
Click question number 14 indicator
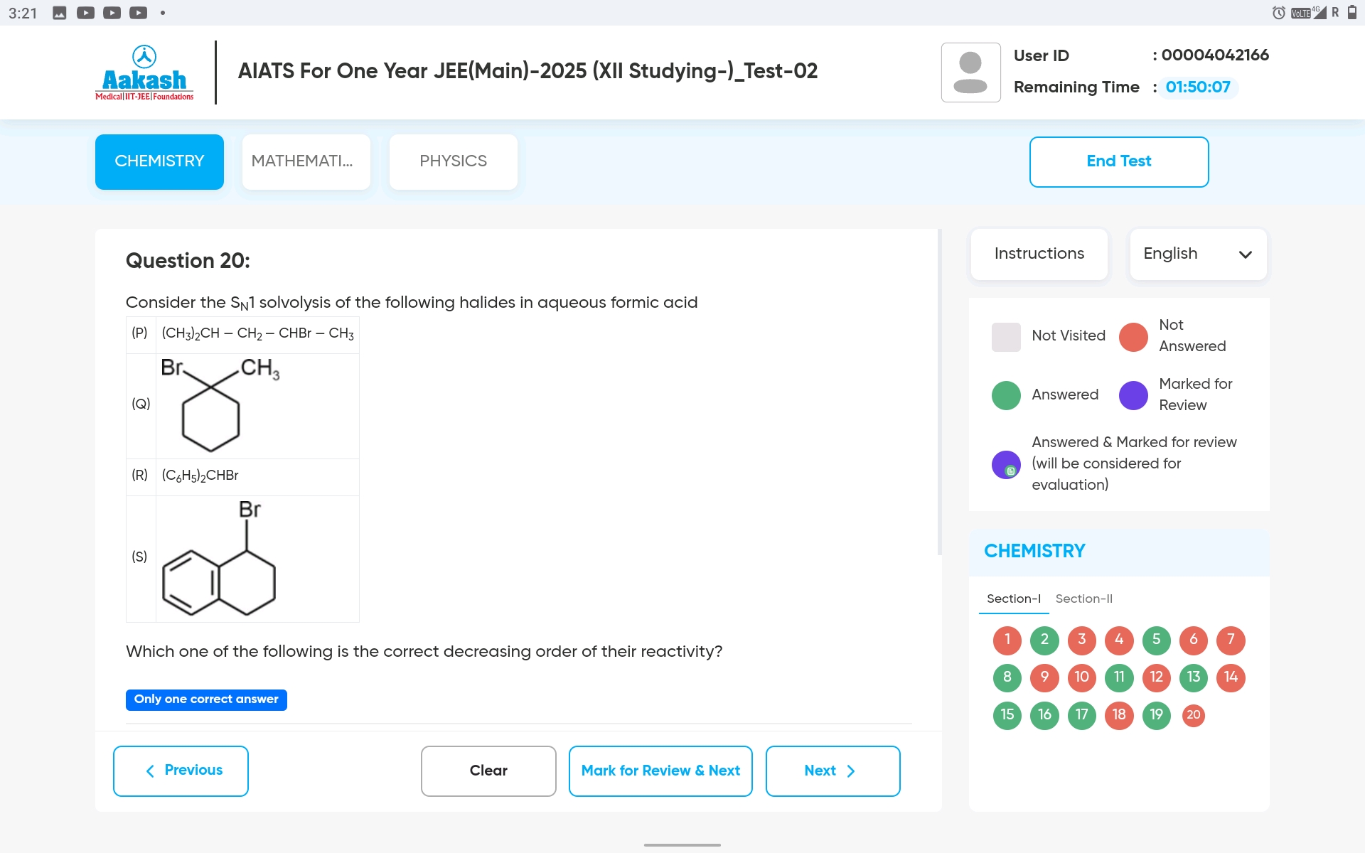tap(1231, 676)
